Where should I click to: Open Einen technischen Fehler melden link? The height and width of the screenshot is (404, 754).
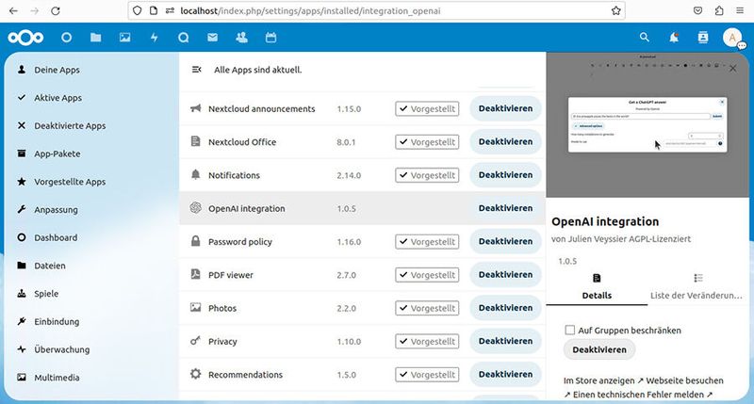pyautogui.click(x=638, y=395)
